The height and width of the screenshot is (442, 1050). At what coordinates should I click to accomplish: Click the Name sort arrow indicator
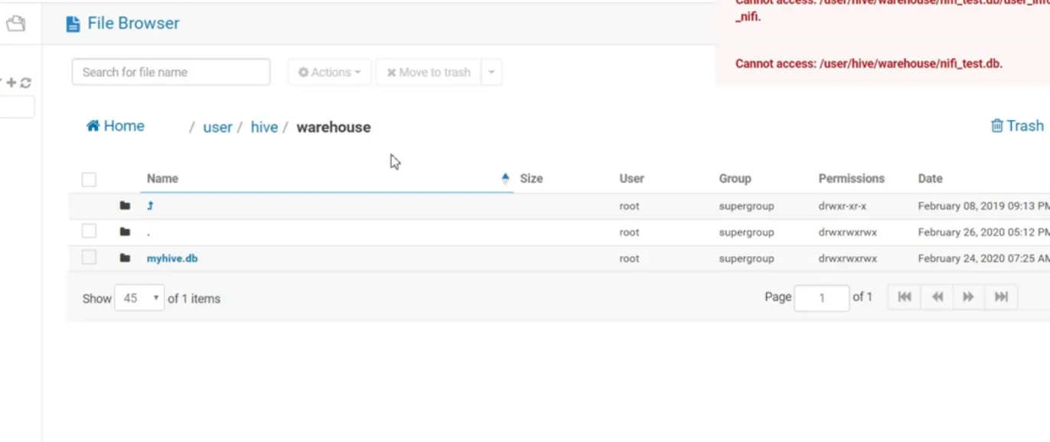point(505,178)
